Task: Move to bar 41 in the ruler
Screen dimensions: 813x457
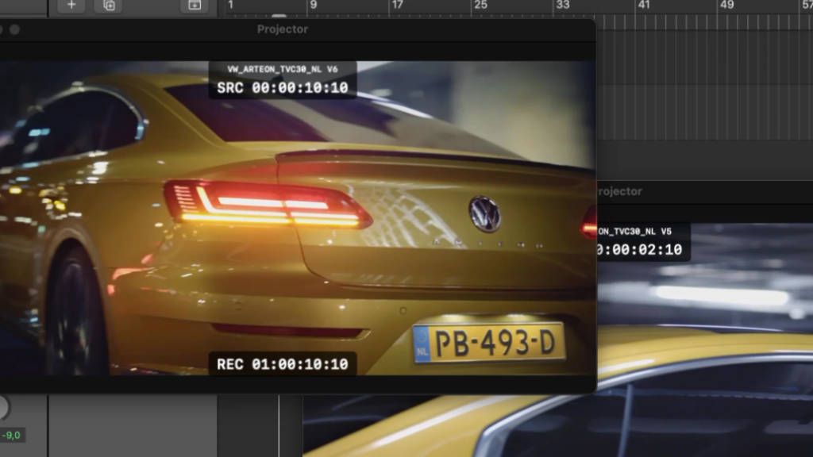Action: [644, 5]
